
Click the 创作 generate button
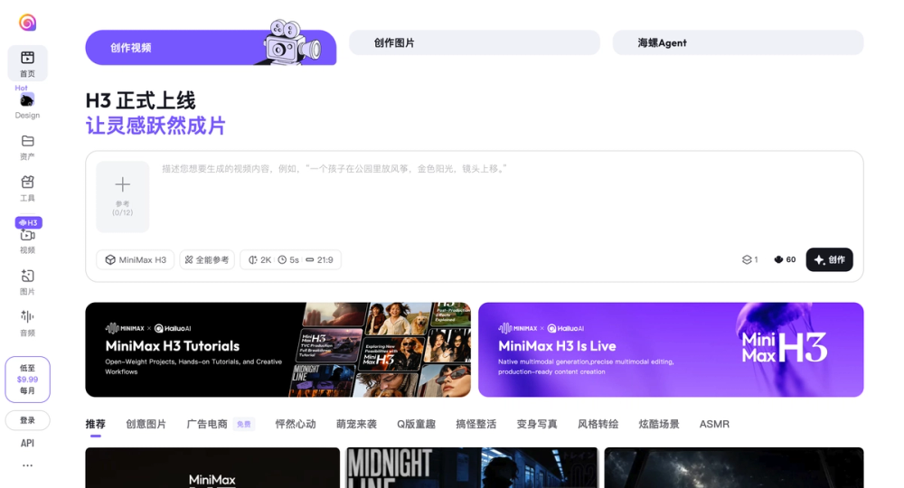click(829, 260)
